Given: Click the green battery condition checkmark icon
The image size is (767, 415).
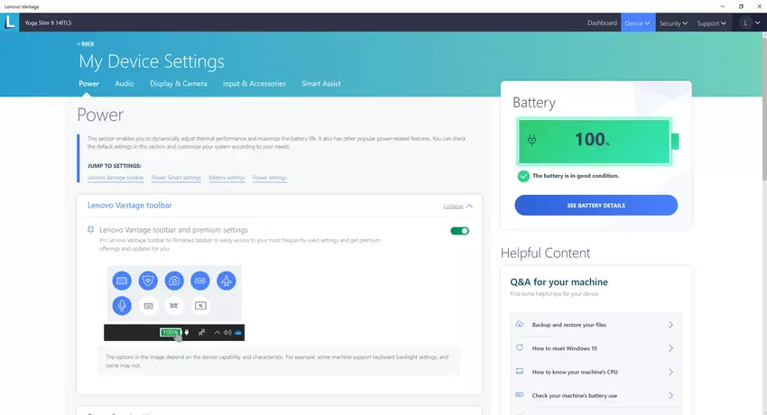Looking at the screenshot, I should (523, 176).
